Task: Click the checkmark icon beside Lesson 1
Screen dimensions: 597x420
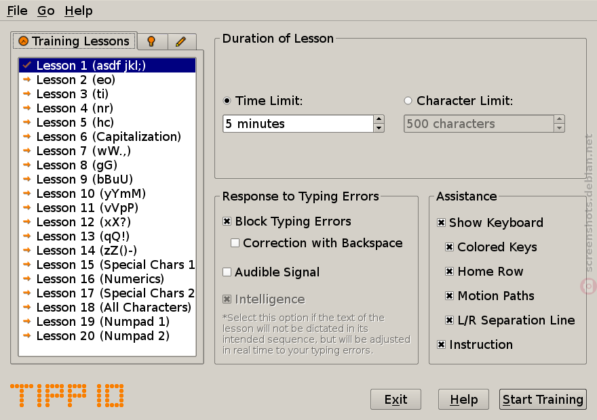Action: pyautogui.click(x=26, y=65)
